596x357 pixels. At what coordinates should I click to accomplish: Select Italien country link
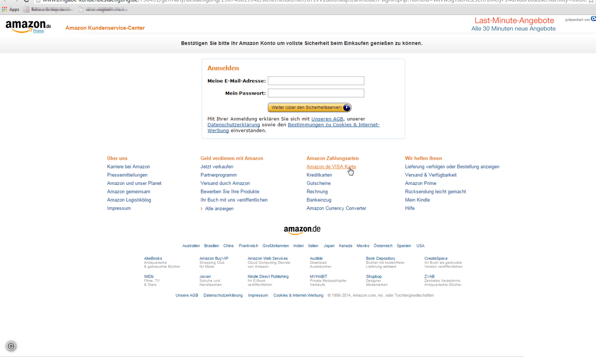[x=313, y=246]
